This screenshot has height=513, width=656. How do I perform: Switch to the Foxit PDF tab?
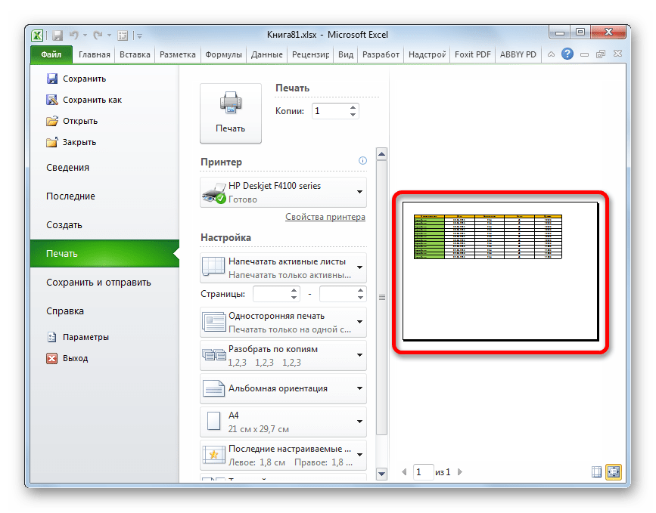click(x=473, y=54)
